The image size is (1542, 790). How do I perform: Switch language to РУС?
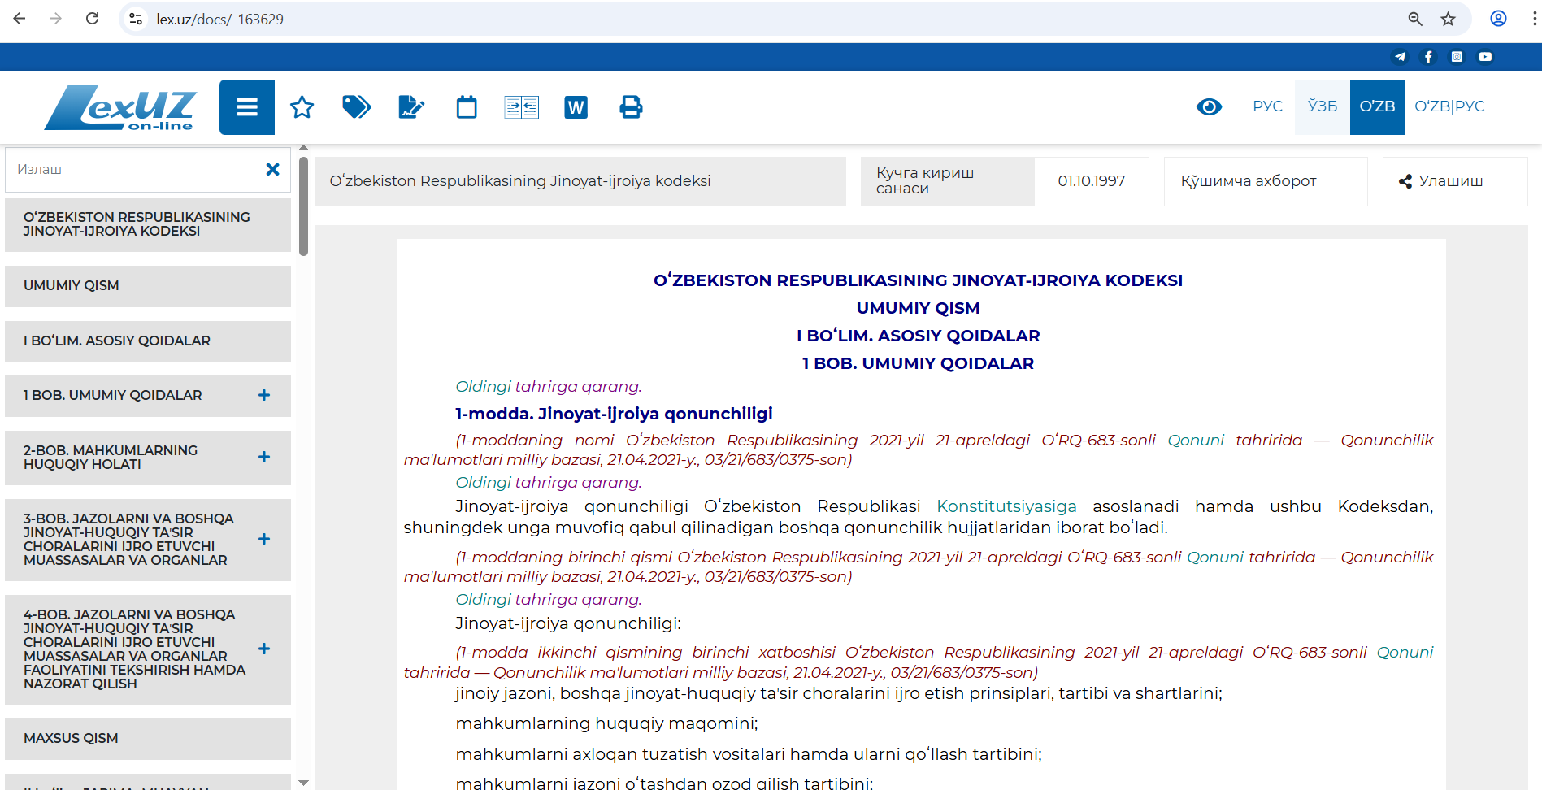click(1267, 106)
